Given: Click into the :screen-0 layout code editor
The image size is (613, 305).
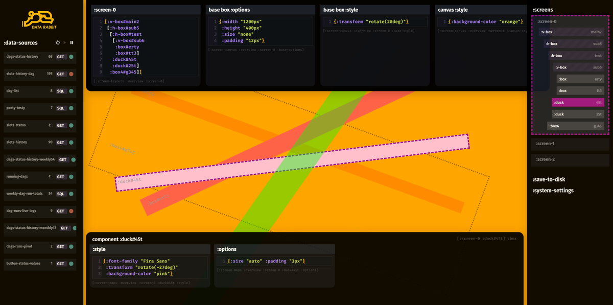Looking at the screenshot, I should (x=146, y=47).
